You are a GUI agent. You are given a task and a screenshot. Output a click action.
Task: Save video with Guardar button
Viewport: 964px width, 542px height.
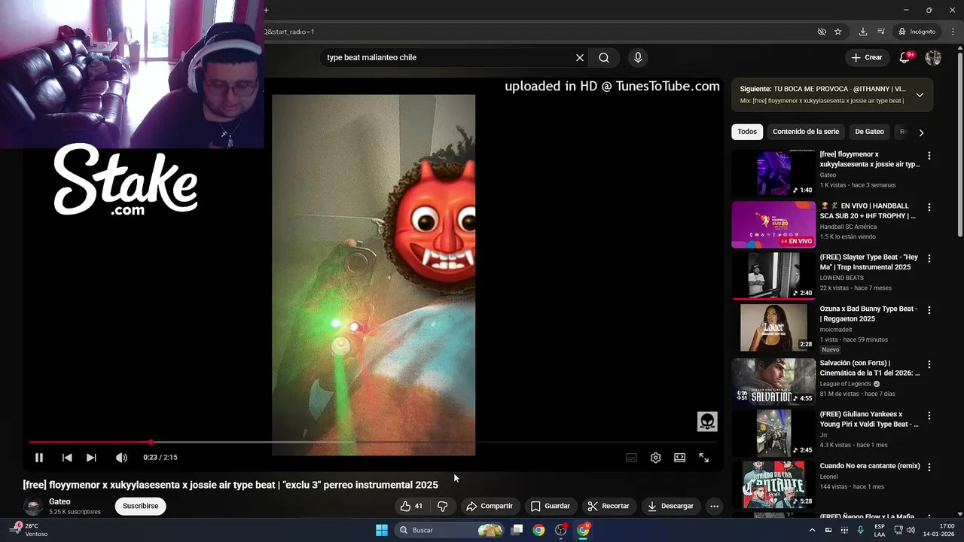click(550, 506)
